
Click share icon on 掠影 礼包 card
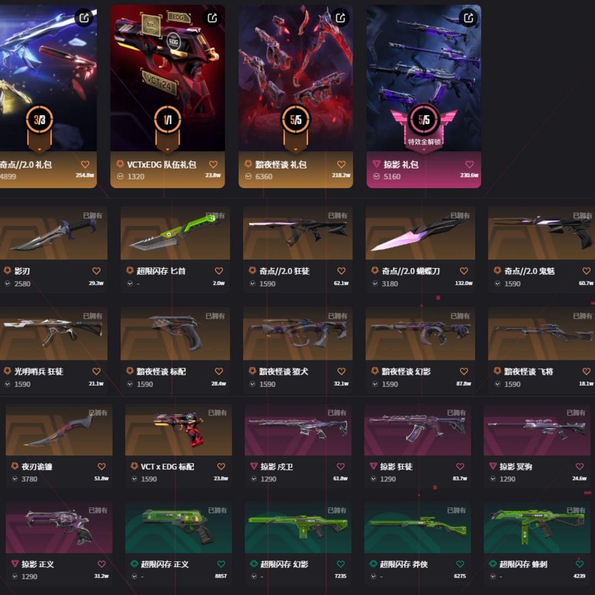coord(469,18)
